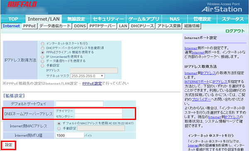Open the 無線設定 main tab
The height and width of the screenshot is (151, 249).
(x=76, y=19)
